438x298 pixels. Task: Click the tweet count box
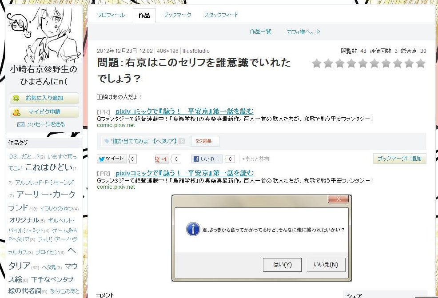tap(132, 159)
